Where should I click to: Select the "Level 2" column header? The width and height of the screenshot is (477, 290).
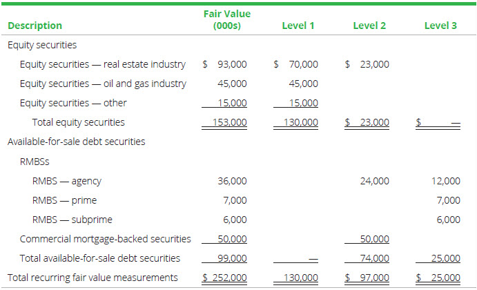(x=369, y=26)
